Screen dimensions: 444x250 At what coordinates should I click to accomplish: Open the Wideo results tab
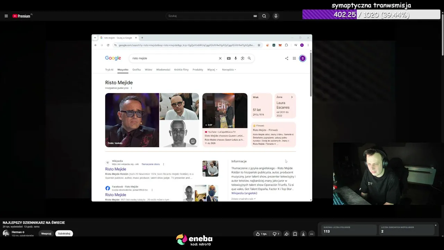(148, 70)
